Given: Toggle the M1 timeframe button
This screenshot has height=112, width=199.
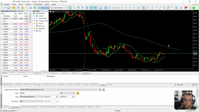Looking at the screenshot, I should click(106, 8).
